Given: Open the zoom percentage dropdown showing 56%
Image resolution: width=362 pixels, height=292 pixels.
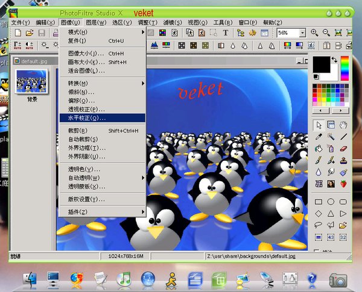Looking at the screenshot, I should click(302, 33).
